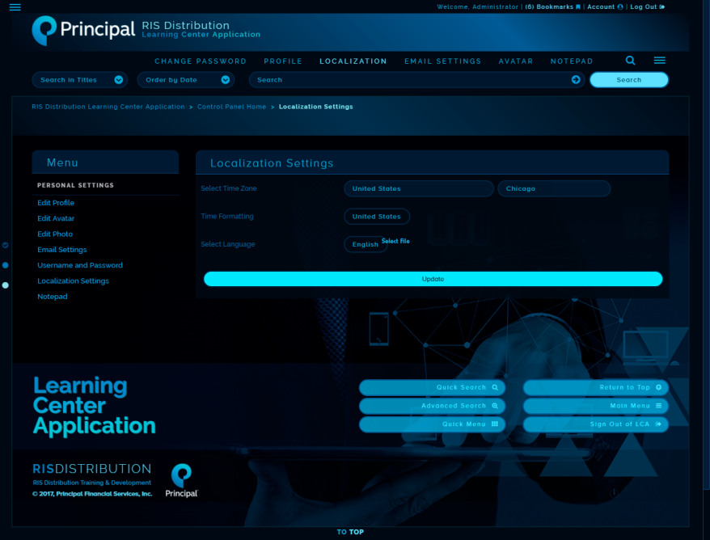Image resolution: width=710 pixels, height=540 pixels.
Task: Click the Search button
Action: click(629, 80)
